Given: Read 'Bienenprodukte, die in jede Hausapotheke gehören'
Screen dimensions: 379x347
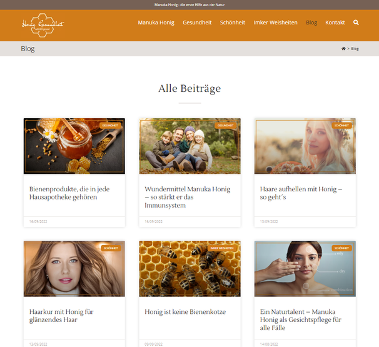Looking at the screenshot, I should [69, 193].
